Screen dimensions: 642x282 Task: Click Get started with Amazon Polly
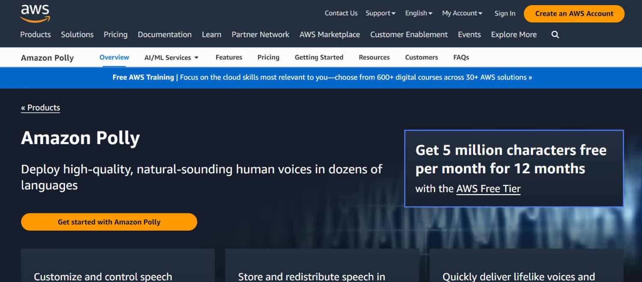tap(109, 222)
